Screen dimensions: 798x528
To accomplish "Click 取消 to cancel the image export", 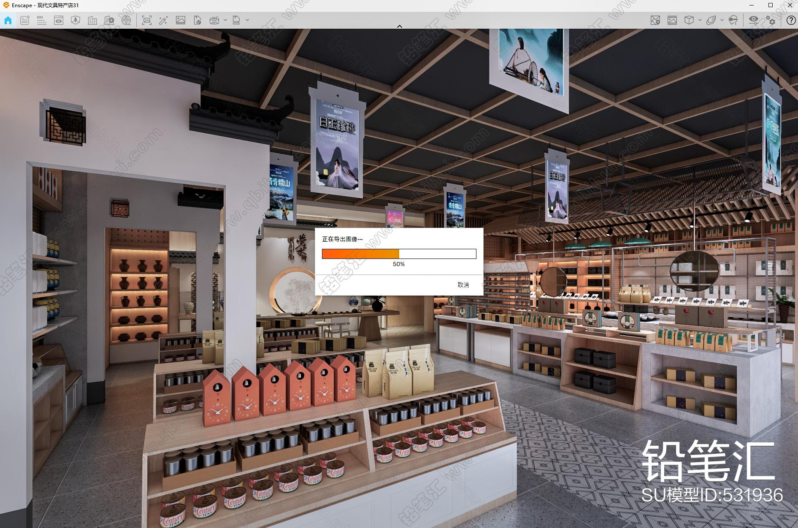I will pos(463,285).
